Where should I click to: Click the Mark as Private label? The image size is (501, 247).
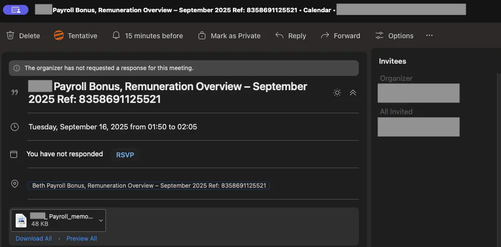pos(235,36)
